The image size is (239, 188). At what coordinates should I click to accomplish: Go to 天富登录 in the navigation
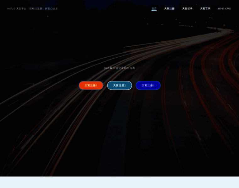[x=187, y=9]
